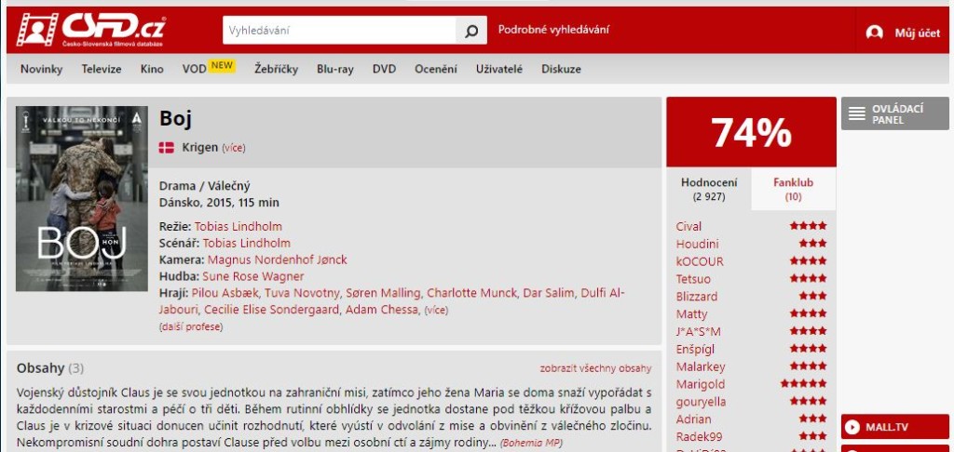Screen dimensions: 954x452
Task: Open user Houdini profile
Action: pyautogui.click(x=697, y=245)
